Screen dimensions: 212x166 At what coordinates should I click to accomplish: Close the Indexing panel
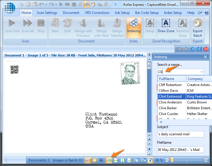205,57
